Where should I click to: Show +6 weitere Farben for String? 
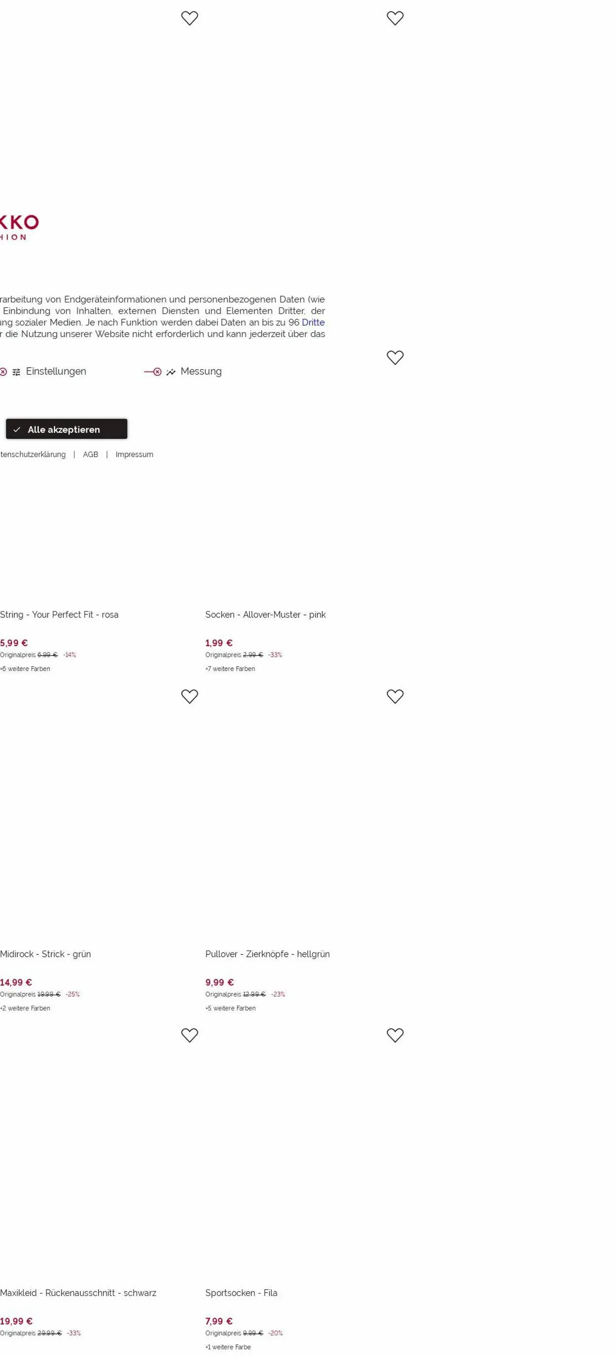(25, 669)
